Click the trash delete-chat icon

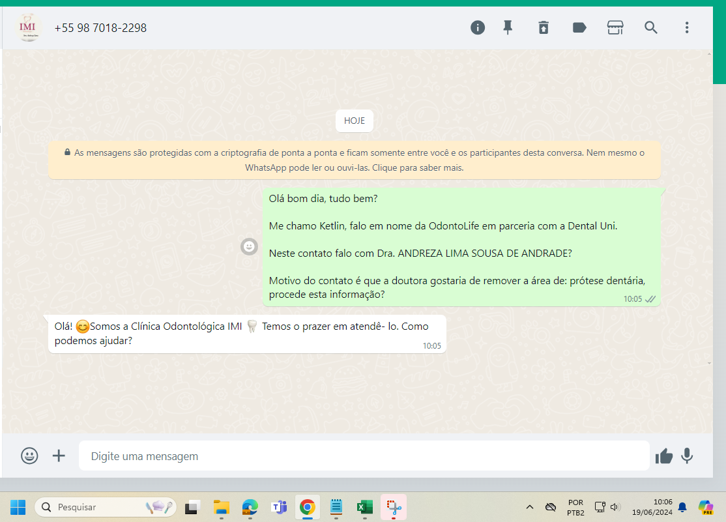click(544, 28)
